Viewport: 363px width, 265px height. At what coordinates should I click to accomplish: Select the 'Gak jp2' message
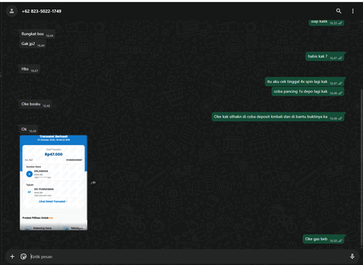click(x=33, y=44)
